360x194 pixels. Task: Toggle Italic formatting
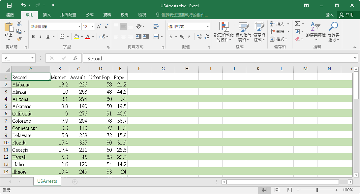pyautogui.click(x=41, y=37)
